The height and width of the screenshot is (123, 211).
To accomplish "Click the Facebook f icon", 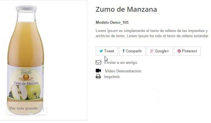I will click(123, 51).
